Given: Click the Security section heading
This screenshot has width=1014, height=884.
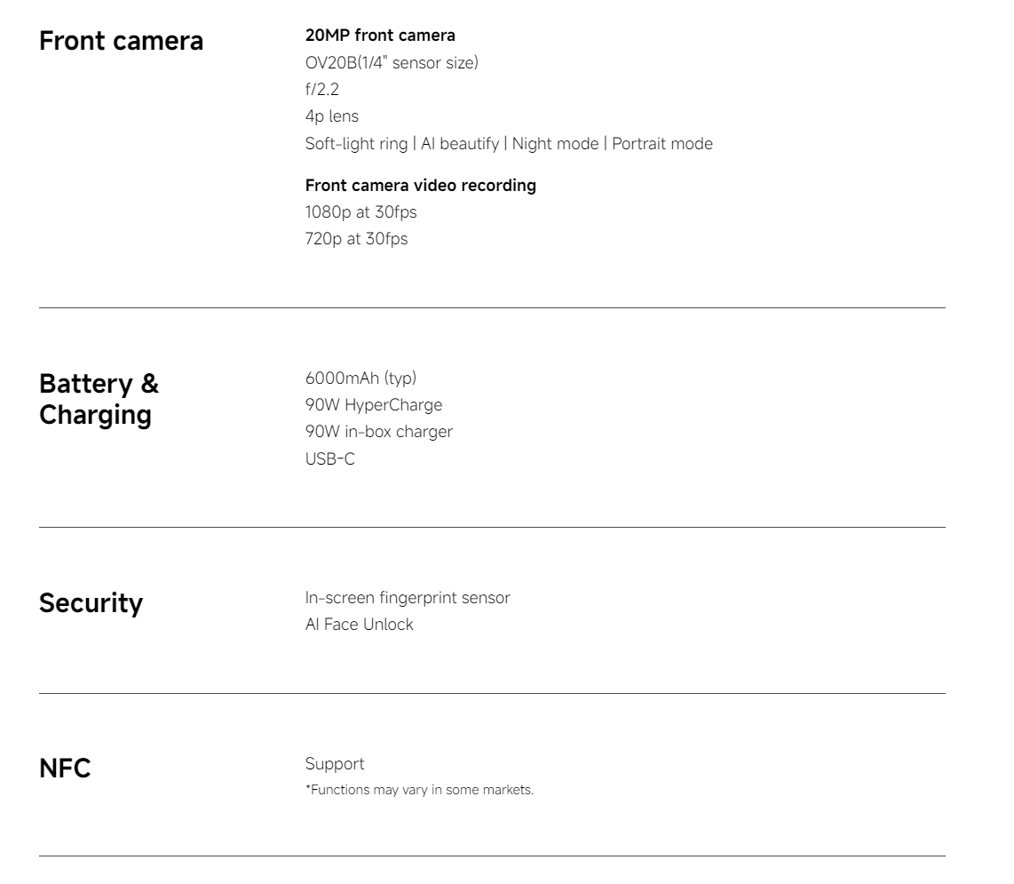Looking at the screenshot, I should (91, 603).
